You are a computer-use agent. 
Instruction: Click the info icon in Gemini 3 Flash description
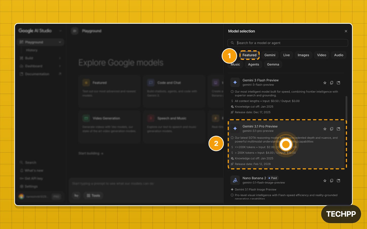232,92
